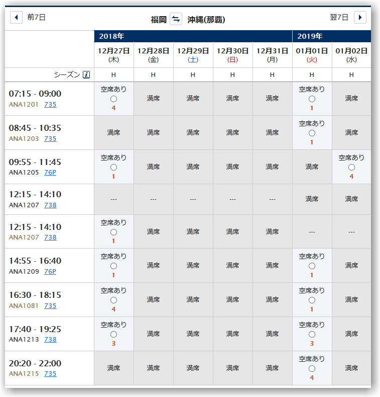
Task: Click flight time 09:55 - 11:45
Action: (x=35, y=162)
